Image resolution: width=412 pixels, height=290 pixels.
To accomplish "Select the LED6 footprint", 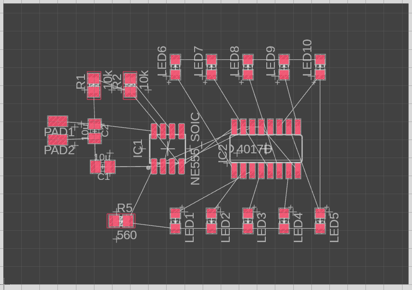I will (176, 67).
